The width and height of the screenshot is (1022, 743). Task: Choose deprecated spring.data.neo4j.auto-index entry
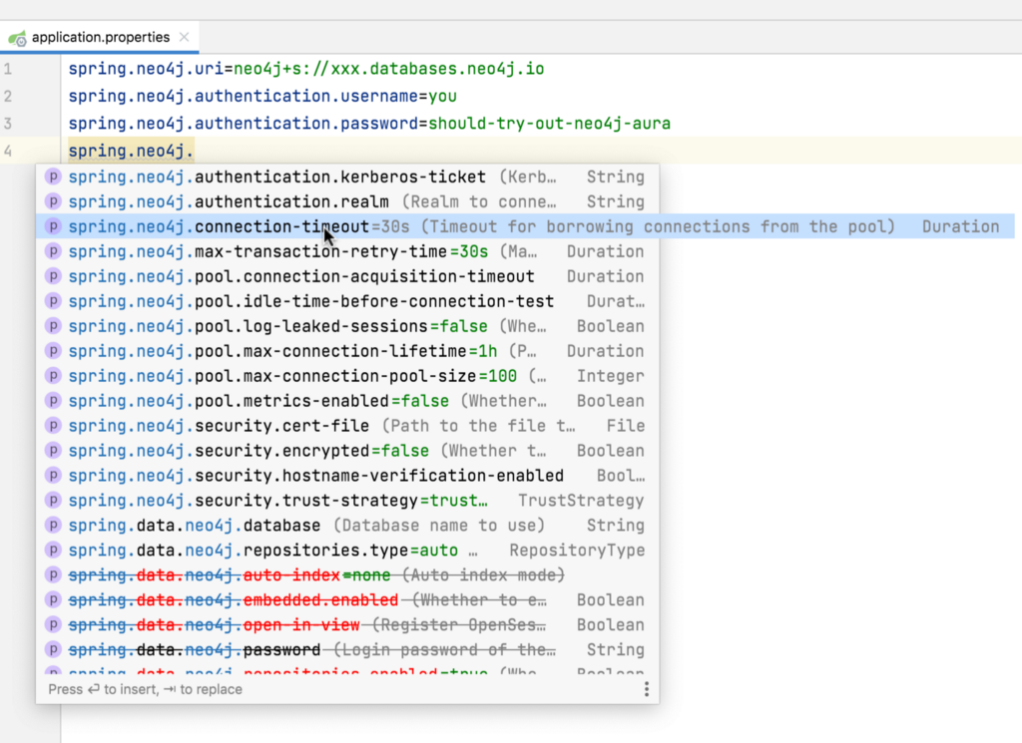click(x=347, y=575)
